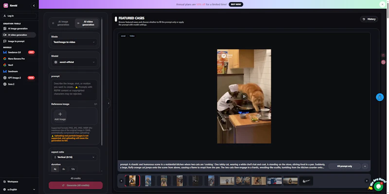Screen dimensions: 389x194
Task: Select the Seedream model
Action: 19,71
